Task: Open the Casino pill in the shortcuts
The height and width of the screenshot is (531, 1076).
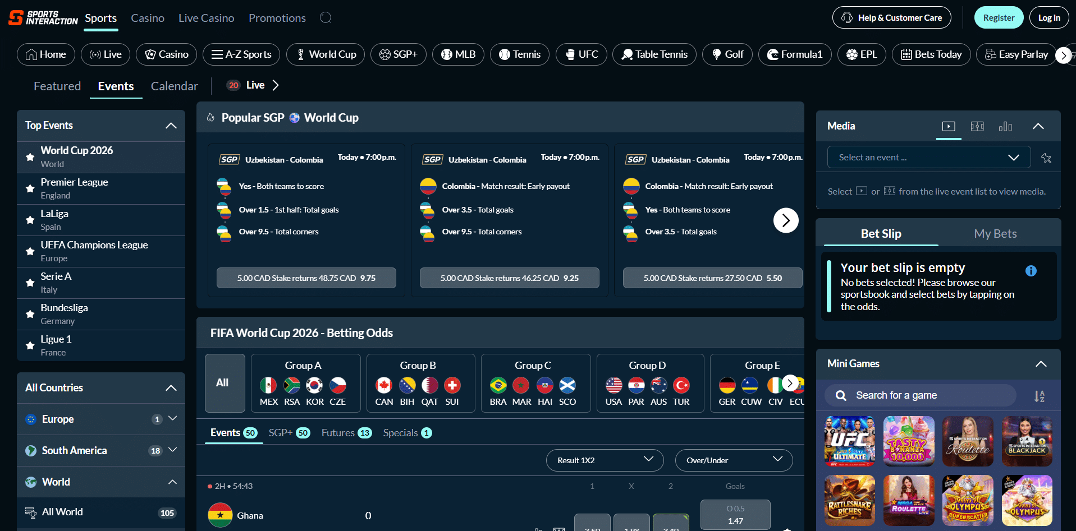Action: pos(166,54)
